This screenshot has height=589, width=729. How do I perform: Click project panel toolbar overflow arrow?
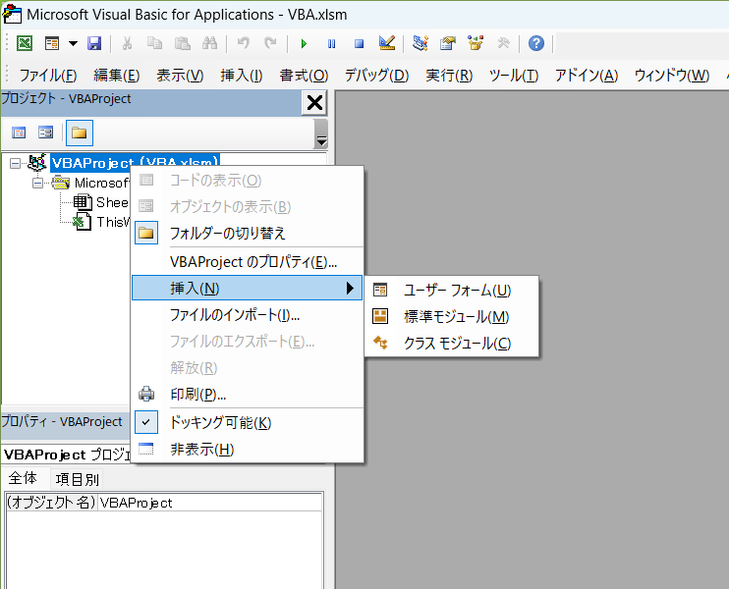(x=321, y=134)
